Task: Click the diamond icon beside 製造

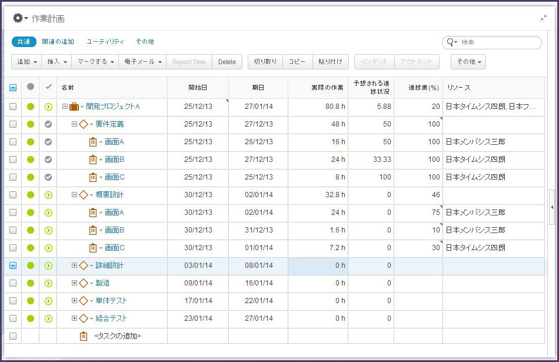Action: point(84,283)
